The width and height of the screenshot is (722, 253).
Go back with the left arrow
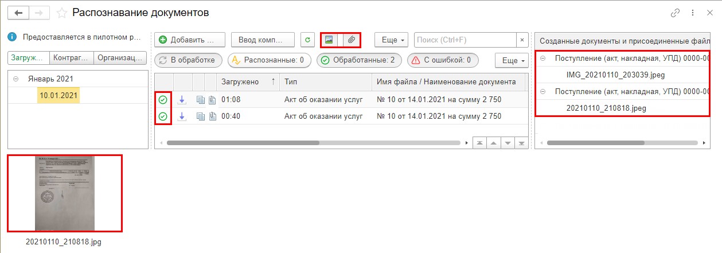pyautogui.click(x=18, y=13)
